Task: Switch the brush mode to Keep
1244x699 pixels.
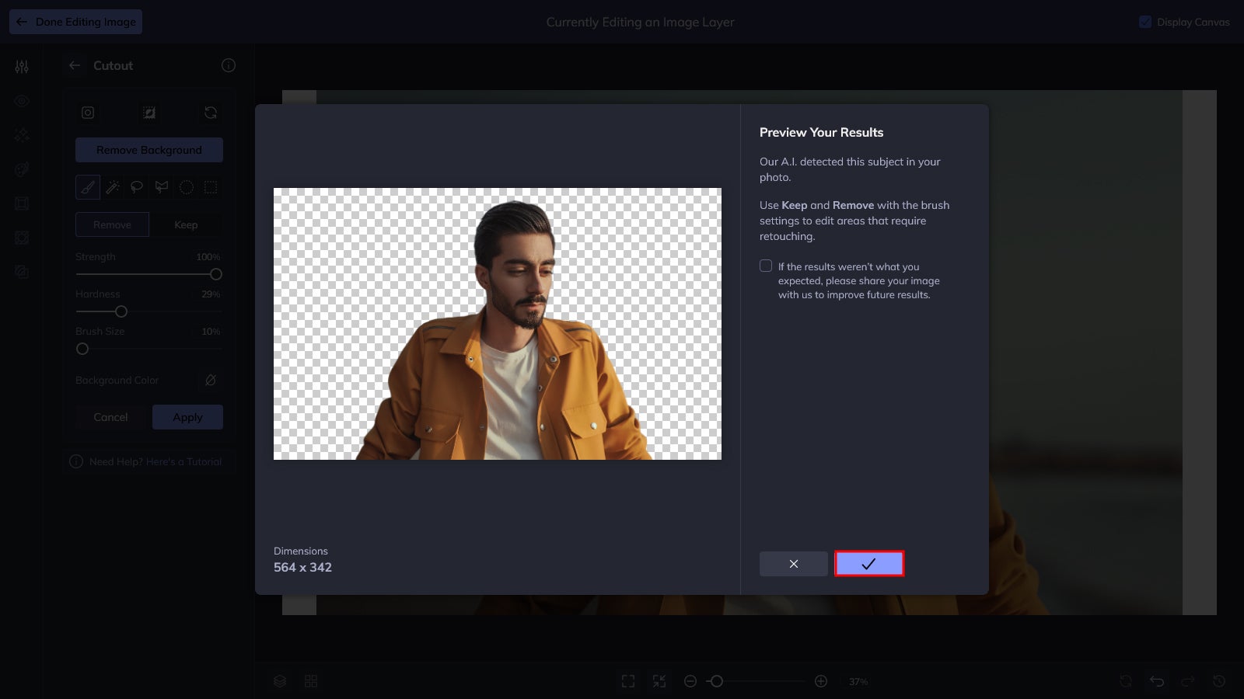Action: 186,224
